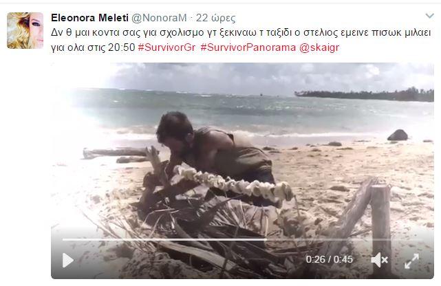The height and width of the screenshot is (286, 441).
Task: Open the tweet options chevron menu
Action: [x=429, y=16]
